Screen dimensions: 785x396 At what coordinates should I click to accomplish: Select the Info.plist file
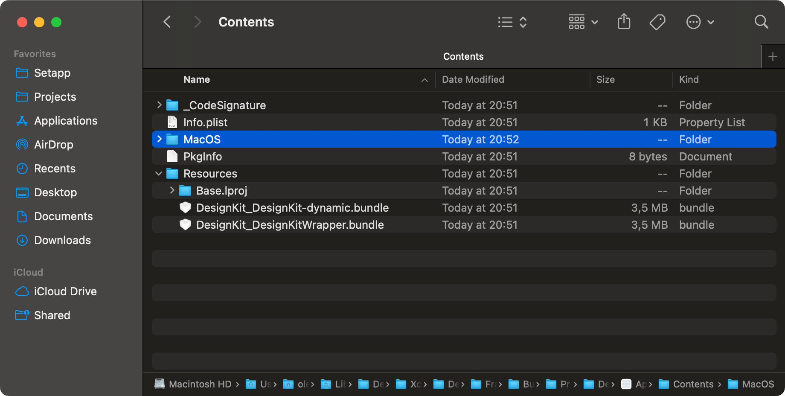205,122
